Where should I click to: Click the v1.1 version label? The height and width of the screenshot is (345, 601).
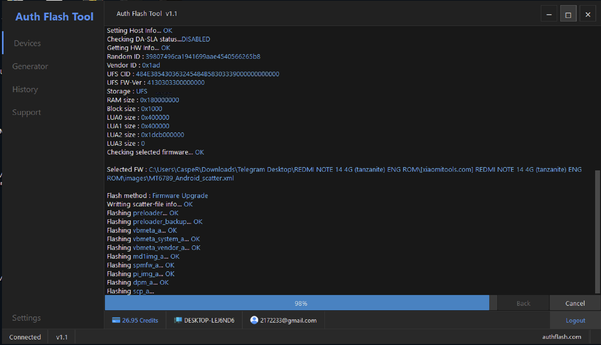(61, 337)
